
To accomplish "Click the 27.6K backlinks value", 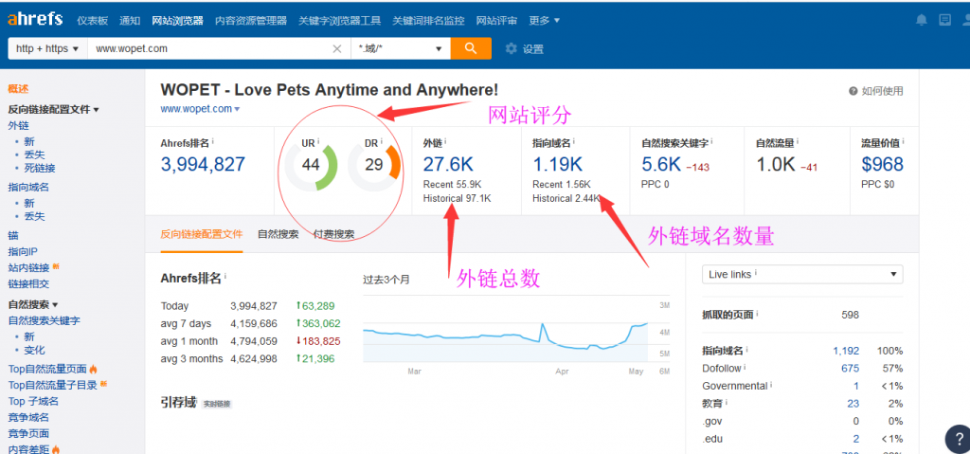I will click(448, 165).
